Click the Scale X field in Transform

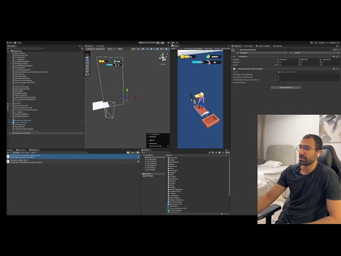pyautogui.click(x=289, y=65)
